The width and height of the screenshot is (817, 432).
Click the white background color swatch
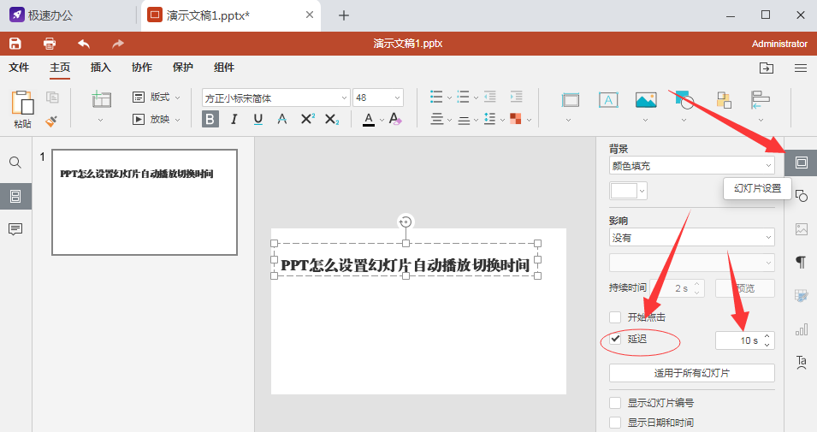coord(623,190)
